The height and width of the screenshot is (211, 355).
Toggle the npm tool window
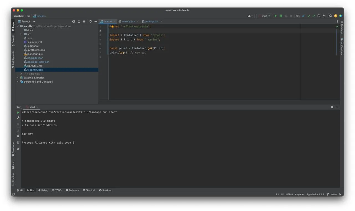point(13,165)
